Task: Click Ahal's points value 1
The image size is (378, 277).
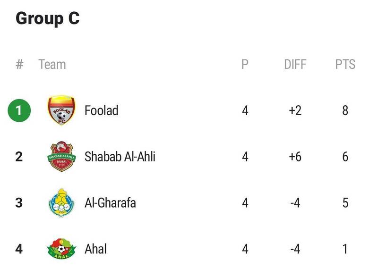Action: tap(345, 249)
